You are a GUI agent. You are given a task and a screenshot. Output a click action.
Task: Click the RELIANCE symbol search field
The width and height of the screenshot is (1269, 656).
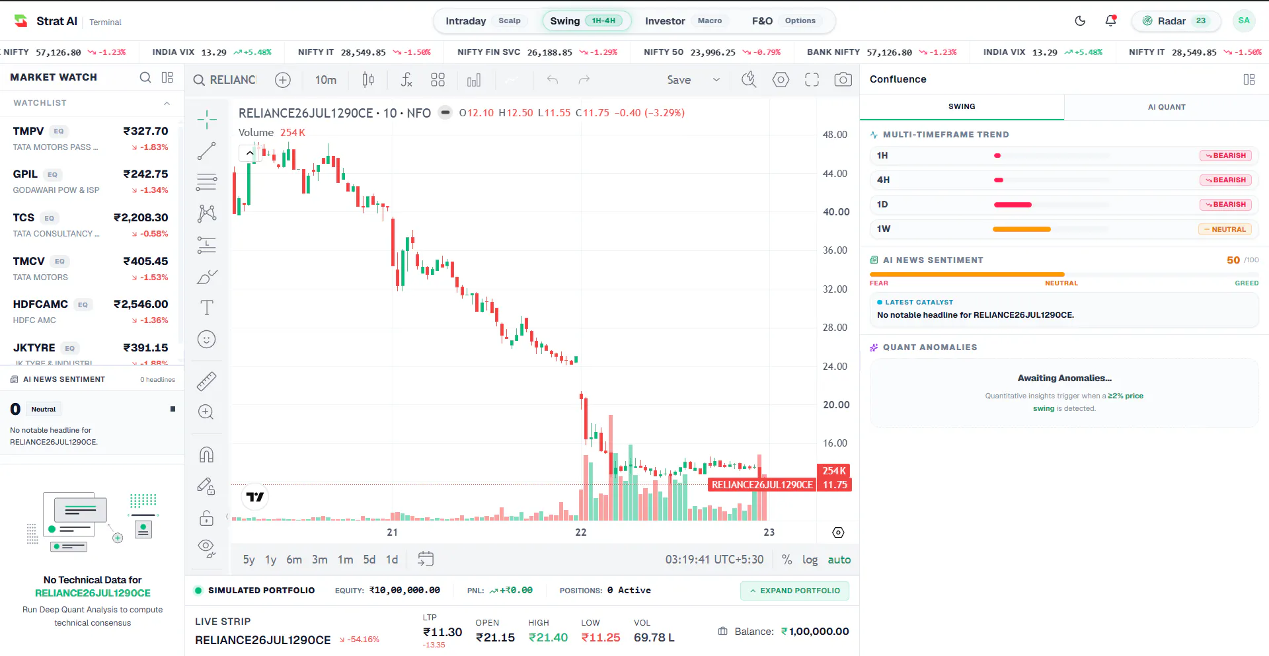point(225,80)
